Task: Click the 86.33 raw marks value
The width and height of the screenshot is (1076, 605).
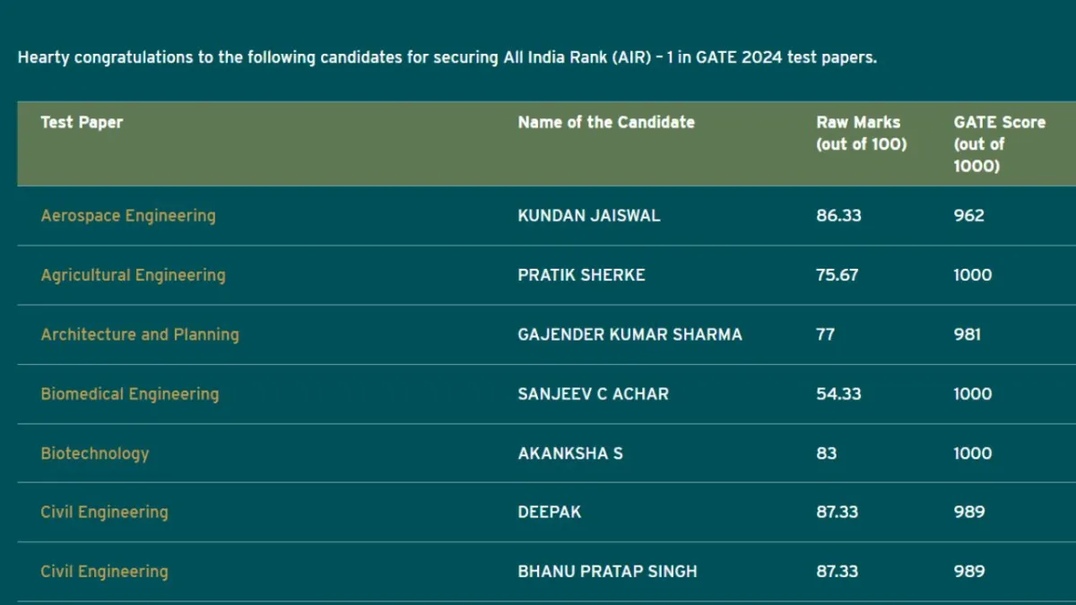Action: click(x=838, y=216)
